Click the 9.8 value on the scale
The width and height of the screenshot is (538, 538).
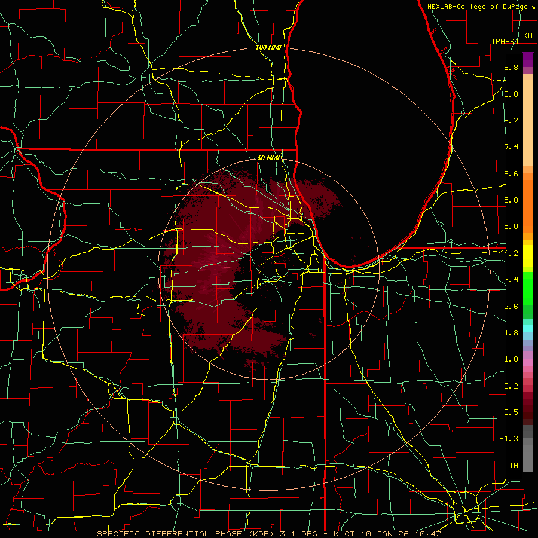click(511, 67)
